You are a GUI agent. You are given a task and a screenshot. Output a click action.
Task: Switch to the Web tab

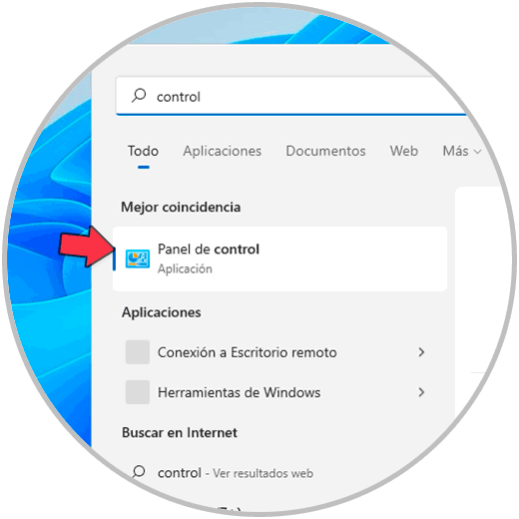(404, 151)
